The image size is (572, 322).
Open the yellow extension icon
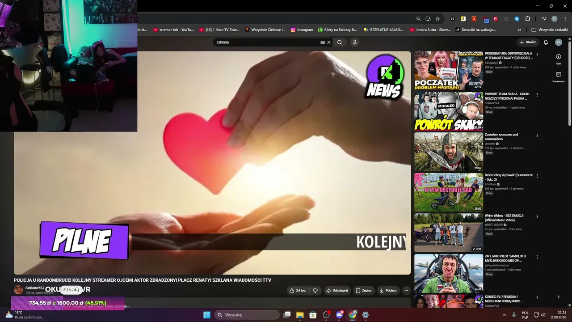(463, 19)
